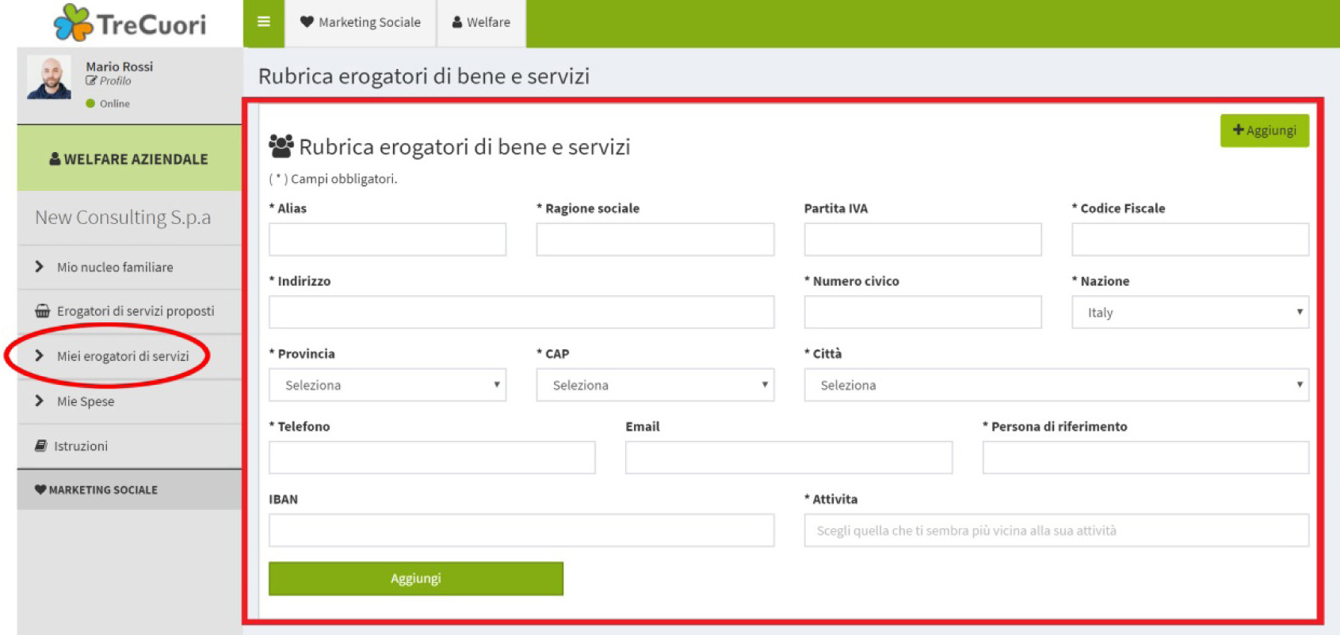This screenshot has width=1340, height=635.
Task: Open the Profilo edit link
Action: coord(109,81)
